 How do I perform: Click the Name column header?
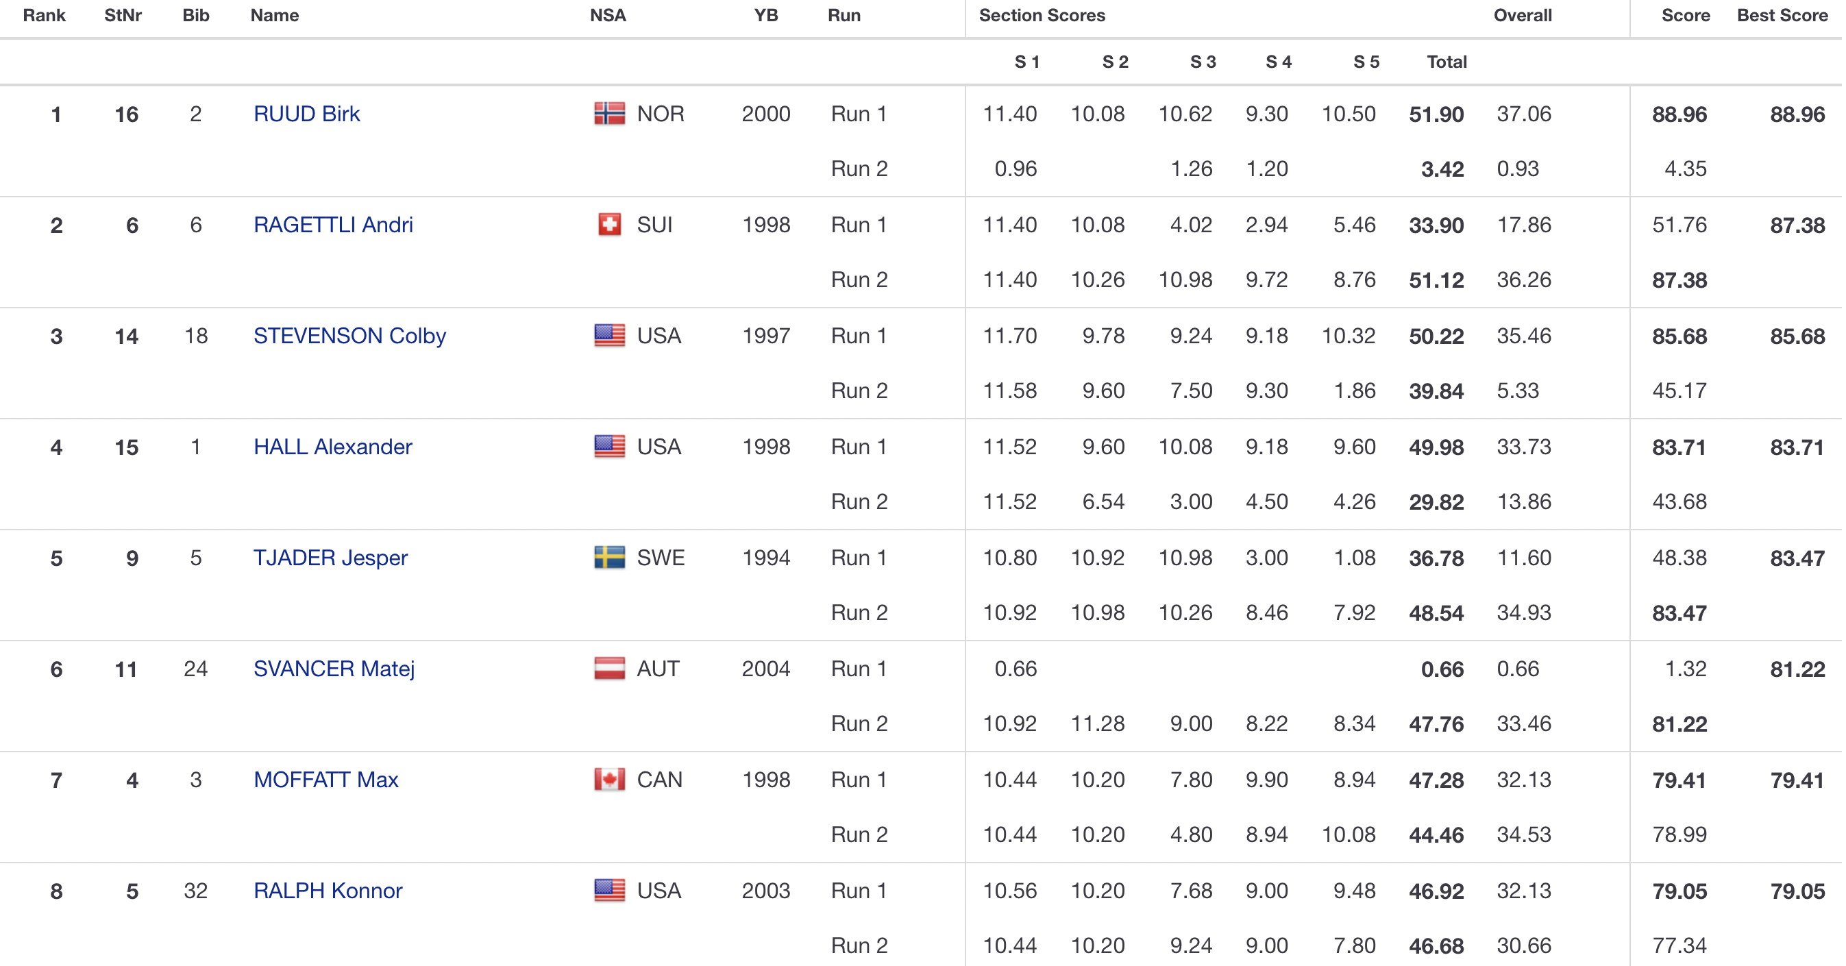point(275,16)
